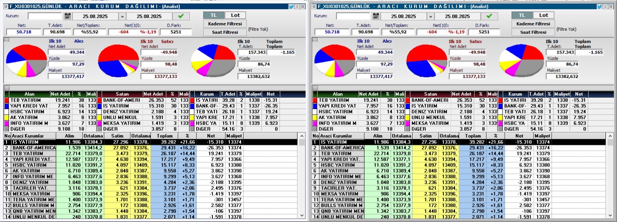This screenshot has height=222, width=617.
Task: Switch right window to Lot mode
Action: coord(544,15)
